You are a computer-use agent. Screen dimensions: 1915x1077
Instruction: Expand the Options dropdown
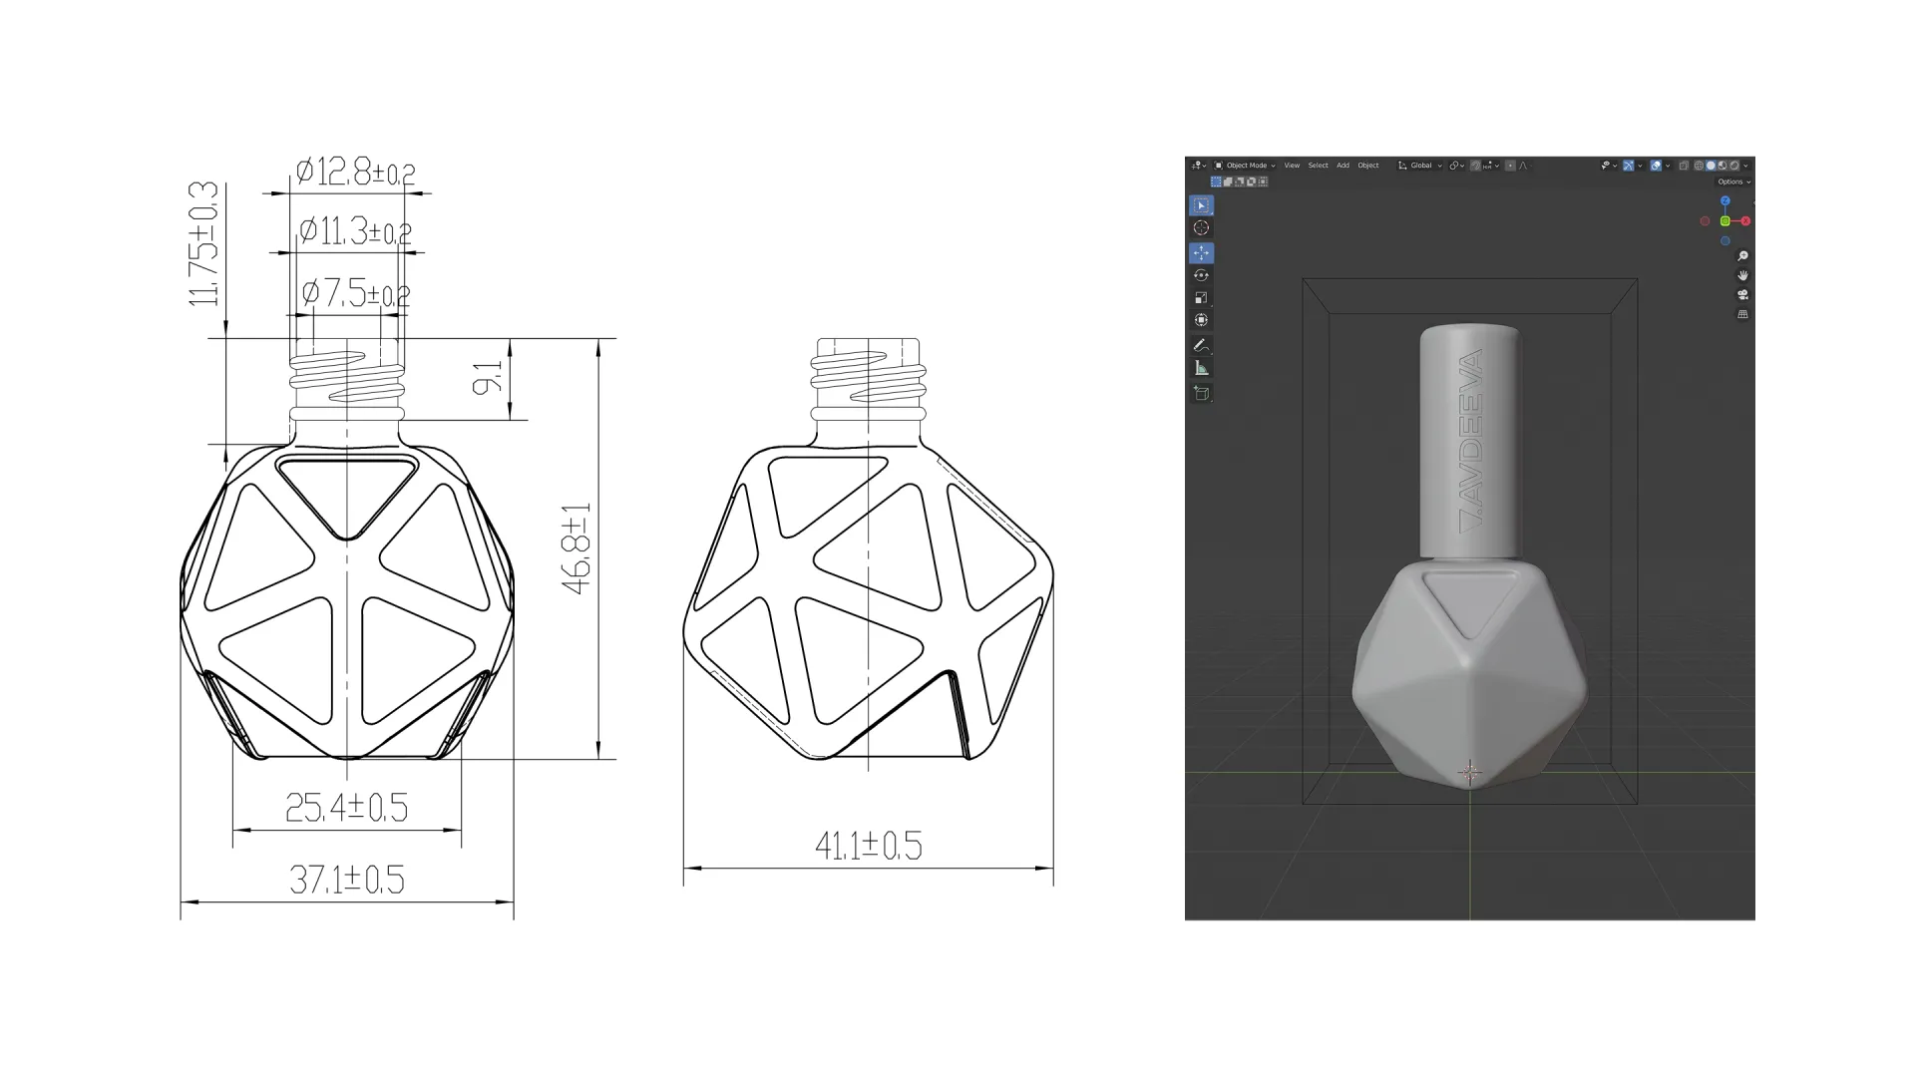(1733, 181)
